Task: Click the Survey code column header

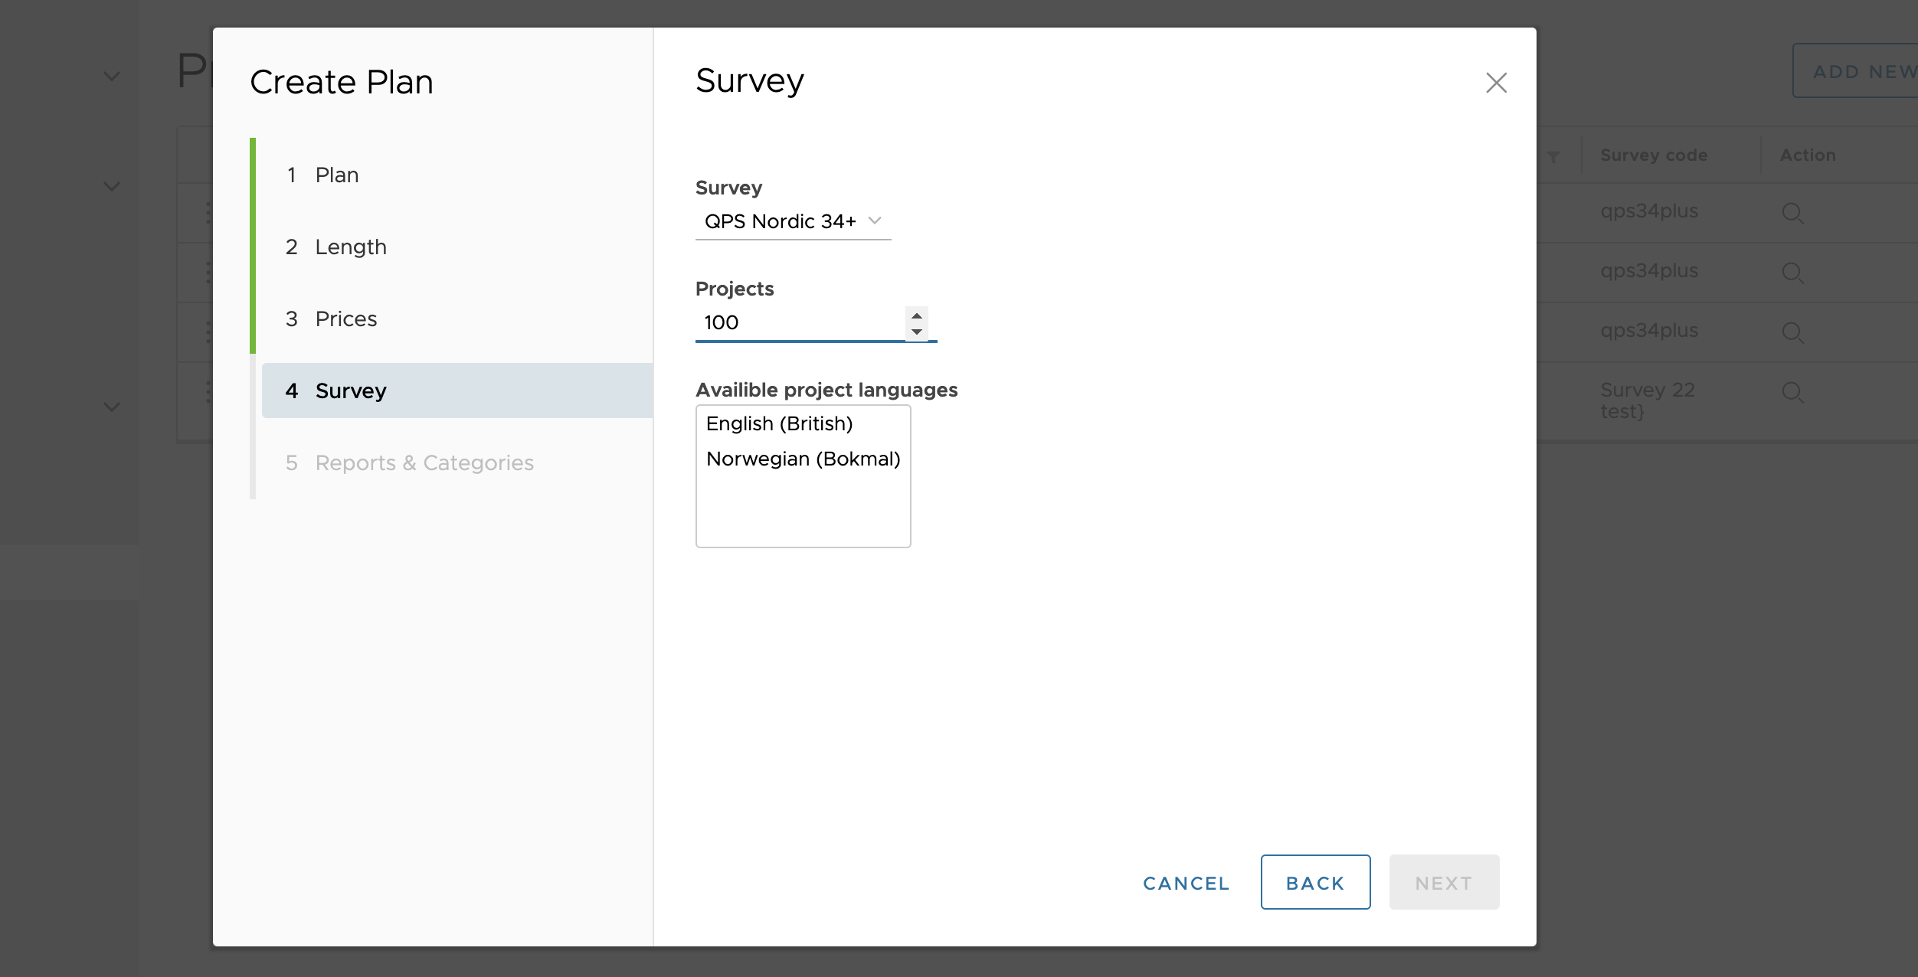Action: point(1654,155)
